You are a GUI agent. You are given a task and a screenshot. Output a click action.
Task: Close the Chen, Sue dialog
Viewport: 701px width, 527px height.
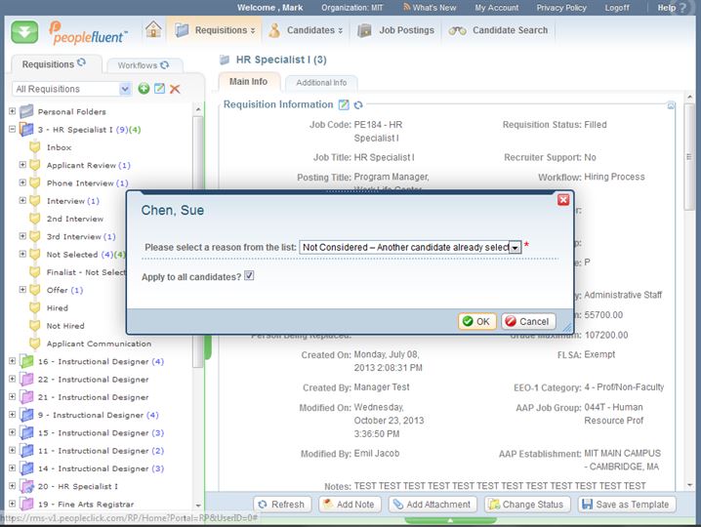click(x=562, y=199)
